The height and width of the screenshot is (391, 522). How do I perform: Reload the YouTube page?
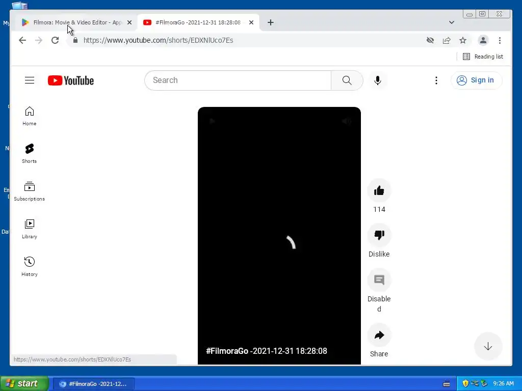(x=55, y=40)
